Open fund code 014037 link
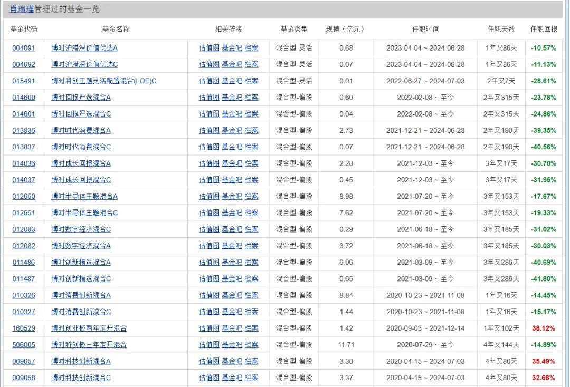This screenshot has width=570, height=387. click(x=24, y=180)
